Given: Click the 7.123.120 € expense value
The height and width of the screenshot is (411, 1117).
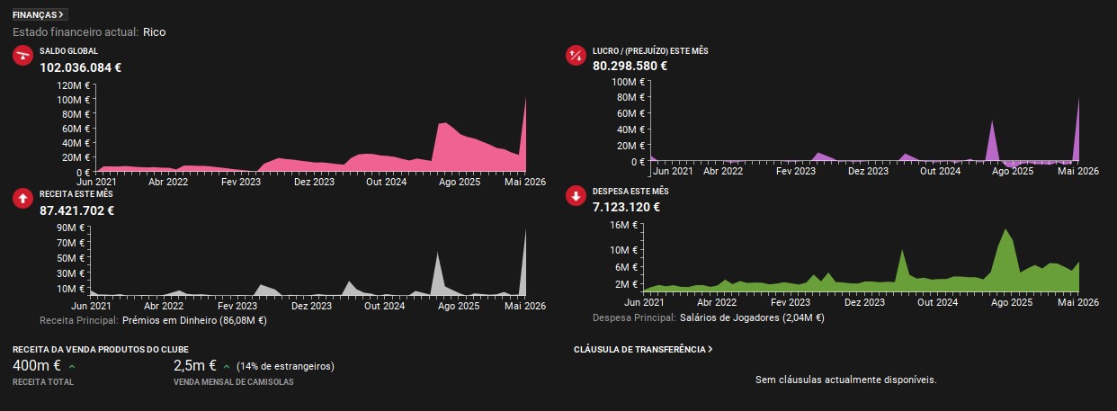Looking at the screenshot, I should pos(626,207).
